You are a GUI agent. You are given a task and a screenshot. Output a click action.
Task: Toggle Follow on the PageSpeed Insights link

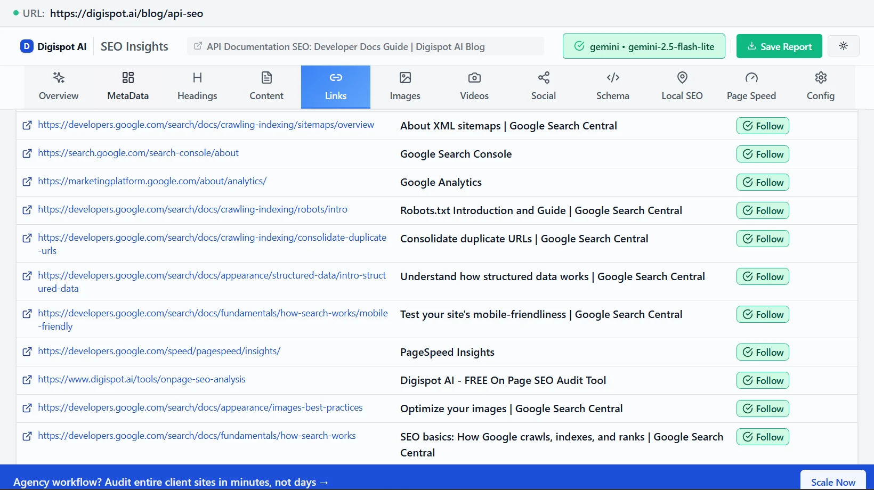point(763,352)
